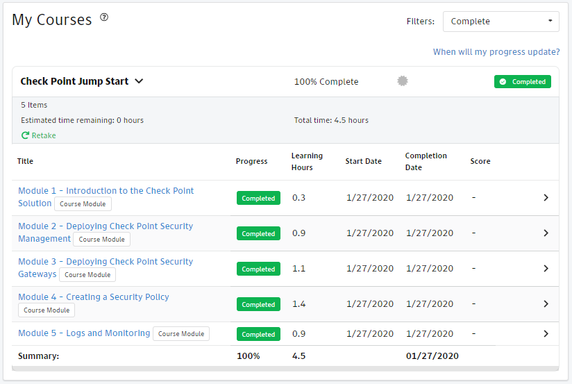Click Estimated time remaining: 0 hours
The width and height of the screenshot is (572, 384).
(x=82, y=120)
